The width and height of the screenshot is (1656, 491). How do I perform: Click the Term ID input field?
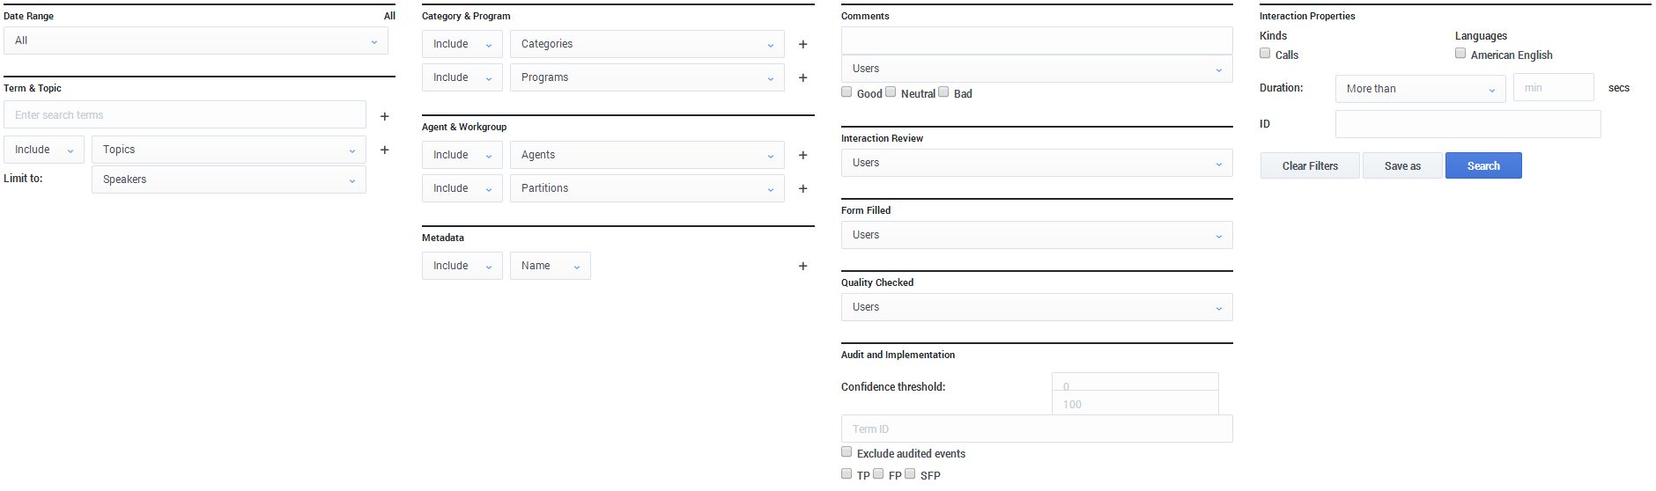click(x=1037, y=429)
